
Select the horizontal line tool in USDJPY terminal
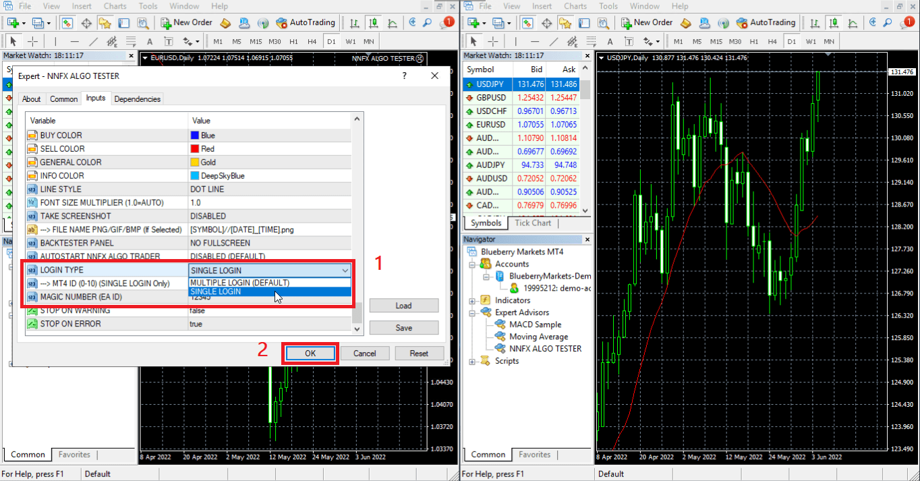[x=535, y=41]
